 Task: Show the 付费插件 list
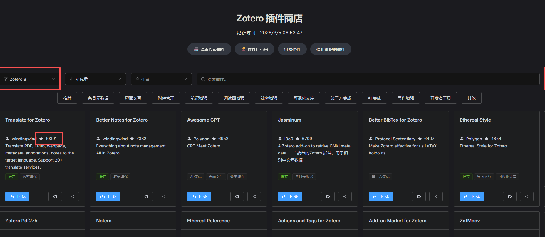(x=292, y=49)
